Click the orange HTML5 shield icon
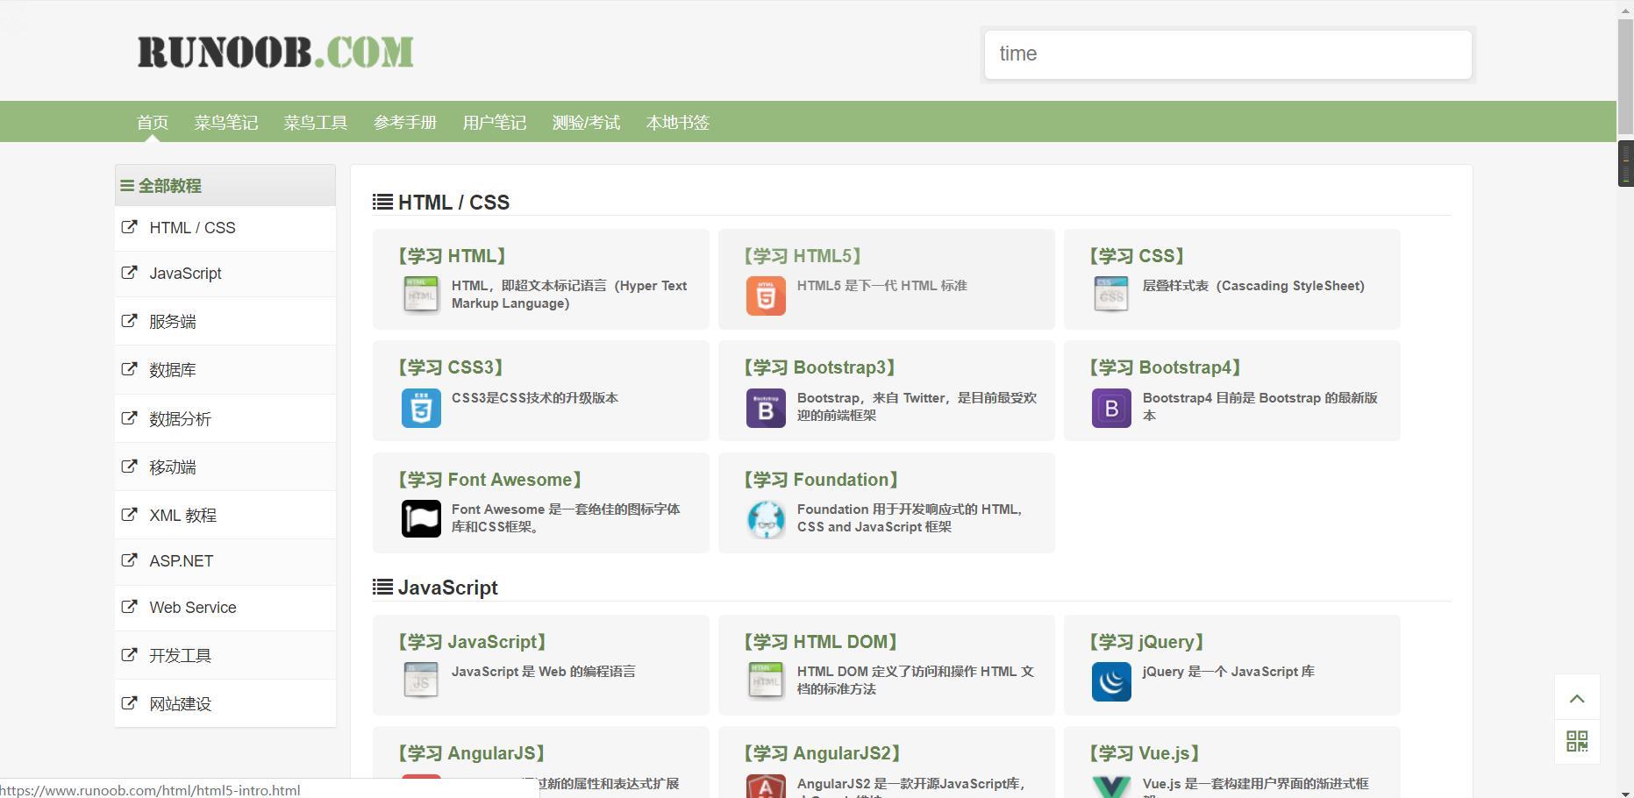This screenshot has height=798, width=1634. click(766, 296)
